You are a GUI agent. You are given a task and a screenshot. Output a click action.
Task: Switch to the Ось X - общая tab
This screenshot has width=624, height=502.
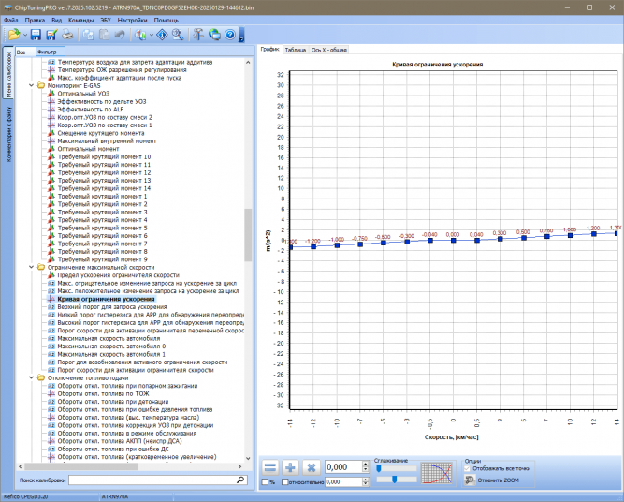(328, 50)
